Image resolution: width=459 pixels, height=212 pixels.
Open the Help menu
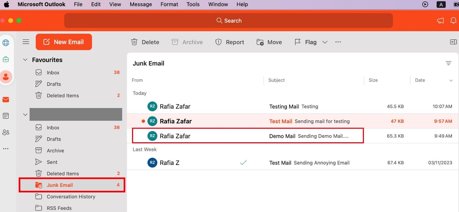pyautogui.click(x=242, y=4)
